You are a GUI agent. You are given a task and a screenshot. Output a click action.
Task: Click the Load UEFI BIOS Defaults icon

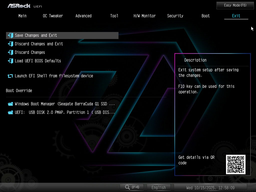[x=10, y=61]
